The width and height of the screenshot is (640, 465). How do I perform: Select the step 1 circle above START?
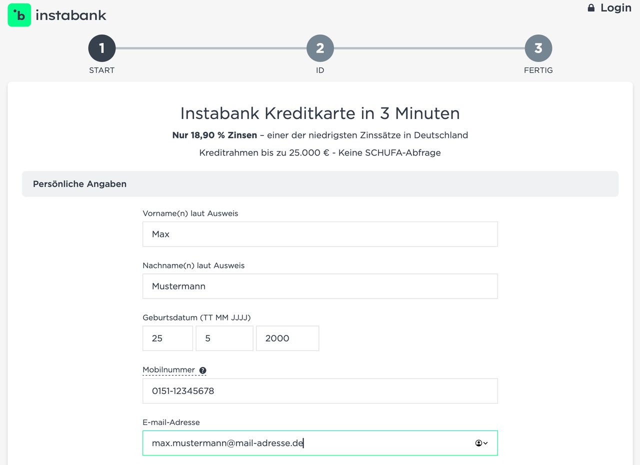101,48
